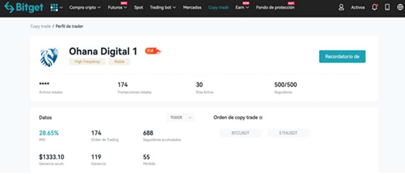Image resolution: width=405 pixels, height=174 pixels.
Task: Click the mobile app download icon
Action: click(x=387, y=7)
